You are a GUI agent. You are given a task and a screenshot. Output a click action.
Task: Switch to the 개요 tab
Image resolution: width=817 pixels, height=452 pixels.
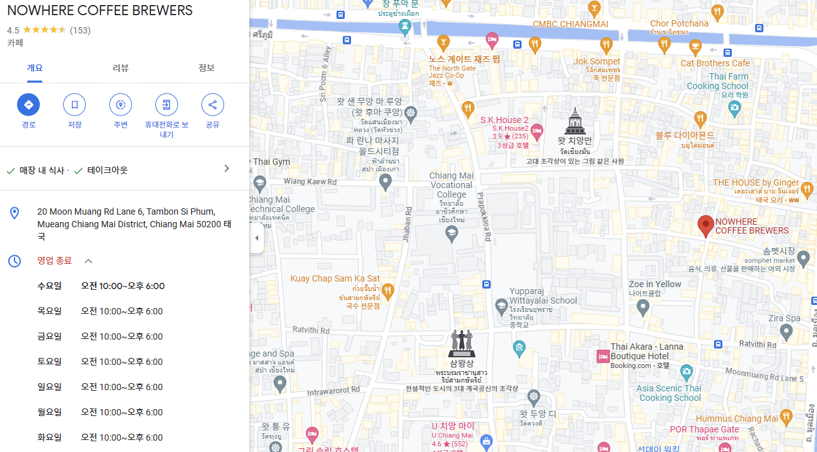click(x=35, y=68)
